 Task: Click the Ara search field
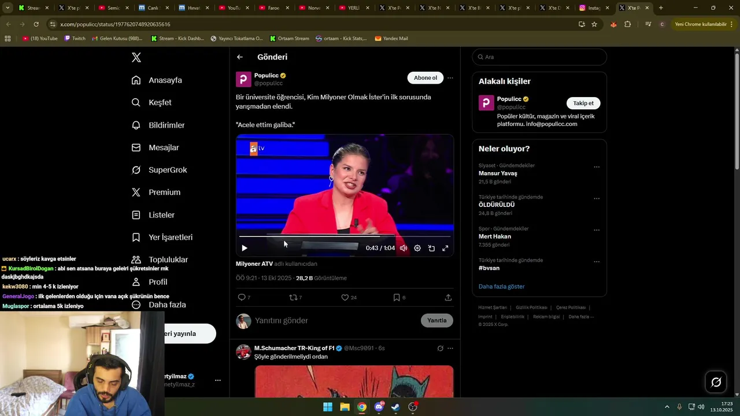(539, 57)
